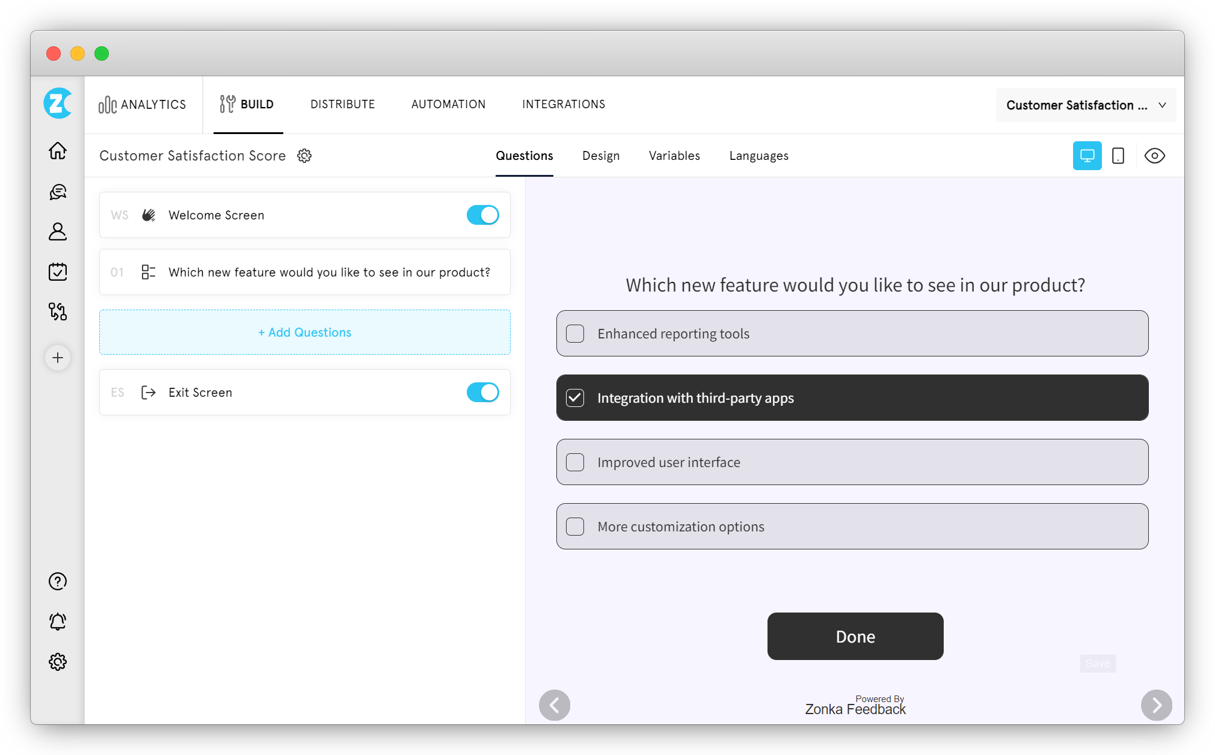Click the Done button
The image size is (1215, 755).
(855, 636)
